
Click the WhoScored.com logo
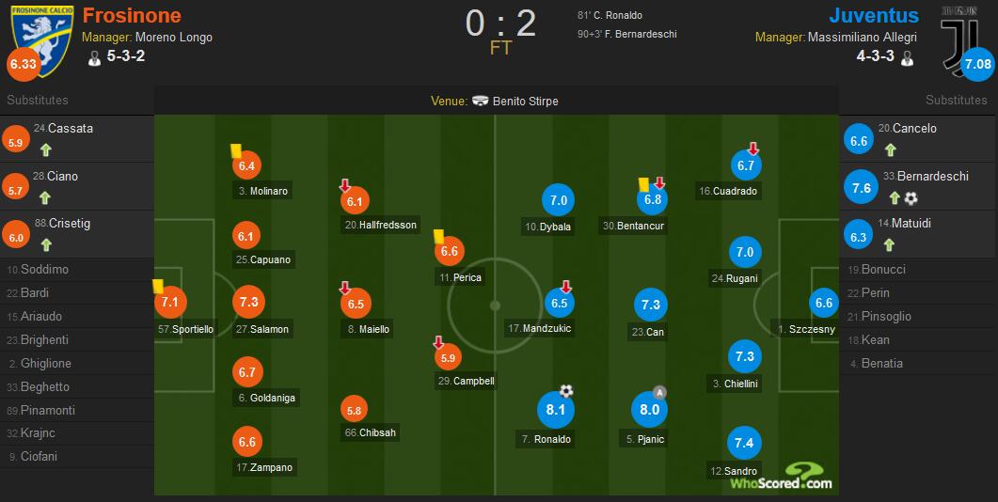tap(782, 477)
